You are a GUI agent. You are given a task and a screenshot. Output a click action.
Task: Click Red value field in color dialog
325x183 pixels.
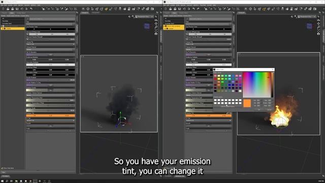click(270, 101)
